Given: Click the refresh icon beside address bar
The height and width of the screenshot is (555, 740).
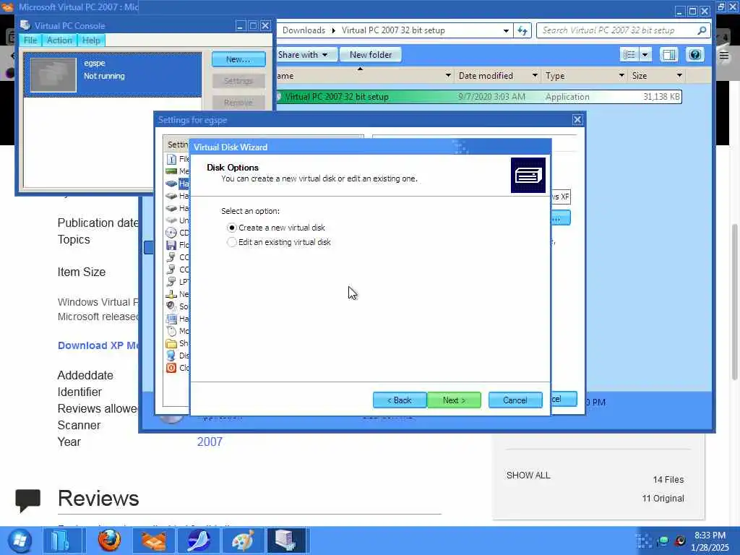Looking at the screenshot, I should (522, 30).
